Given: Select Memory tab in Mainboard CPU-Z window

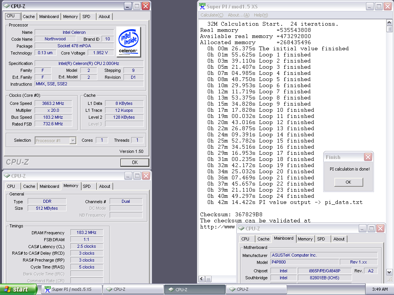Looking at the screenshot, I should click(x=305, y=239).
